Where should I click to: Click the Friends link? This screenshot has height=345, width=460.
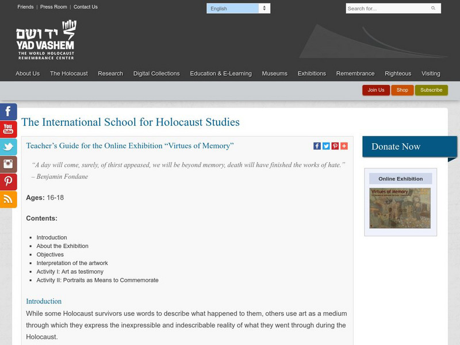25,7
